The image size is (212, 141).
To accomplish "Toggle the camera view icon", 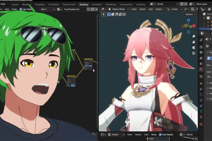I will coord(194,48).
